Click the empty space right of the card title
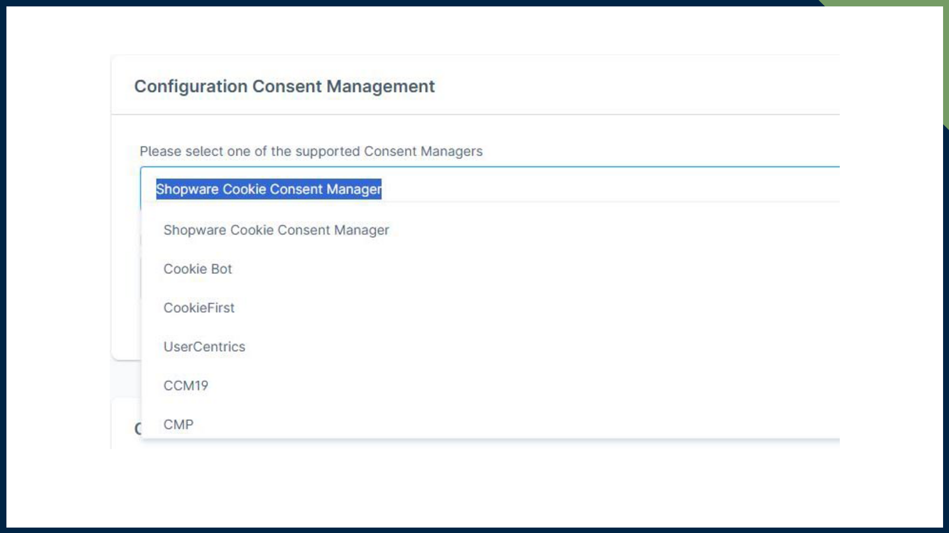 [x=643, y=86]
